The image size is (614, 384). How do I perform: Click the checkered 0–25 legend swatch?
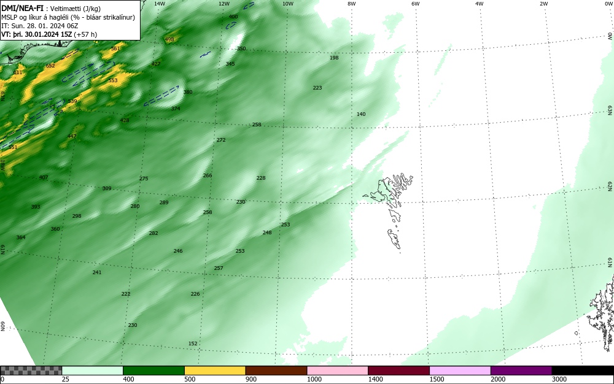31,371
